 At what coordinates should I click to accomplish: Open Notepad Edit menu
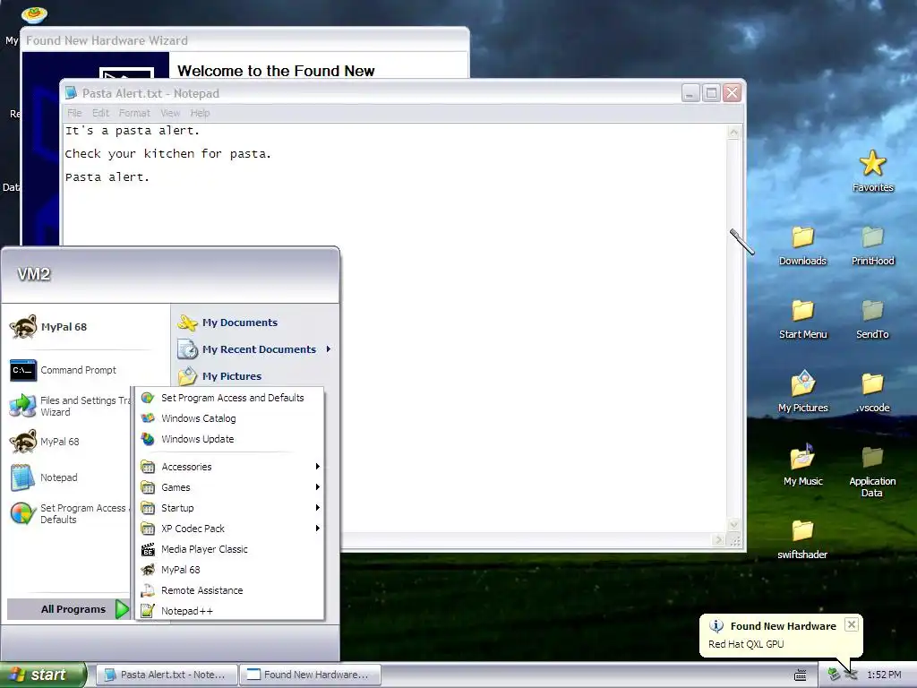pos(100,113)
